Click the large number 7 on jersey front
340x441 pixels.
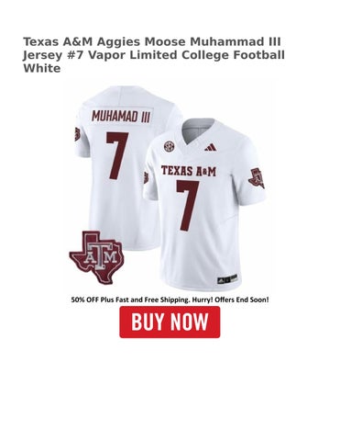188,206
